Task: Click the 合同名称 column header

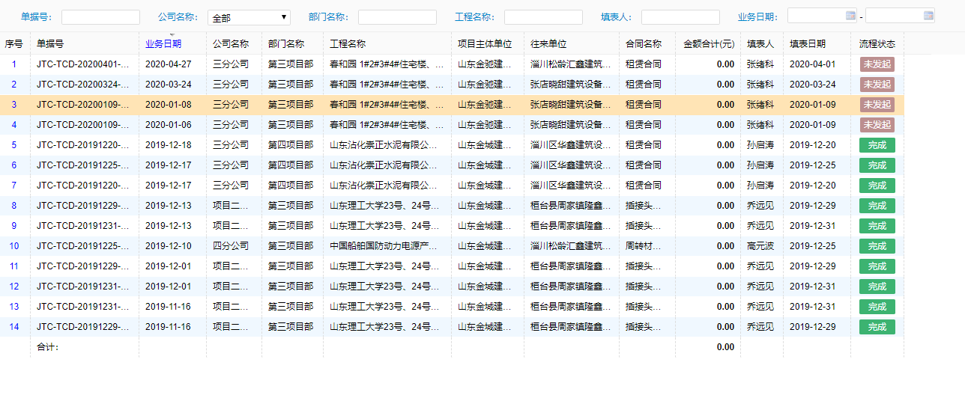Action: (x=644, y=44)
